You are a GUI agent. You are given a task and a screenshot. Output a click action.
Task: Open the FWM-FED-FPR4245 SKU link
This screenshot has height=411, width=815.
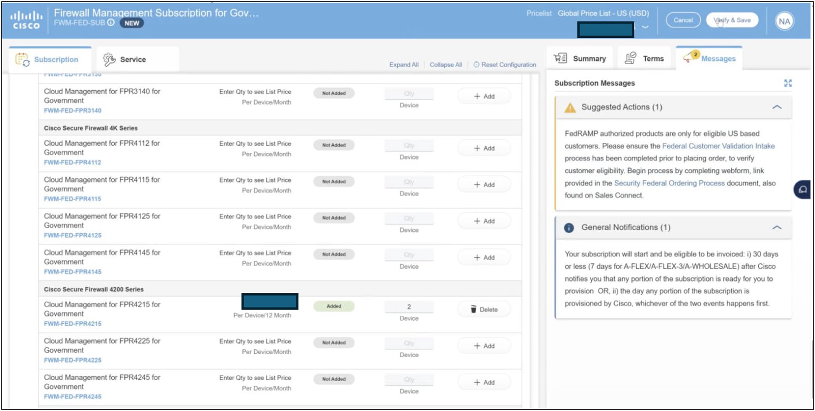pos(73,397)
